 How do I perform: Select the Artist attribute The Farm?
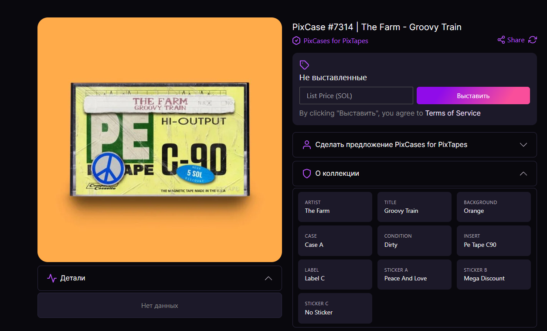point(335,207)
